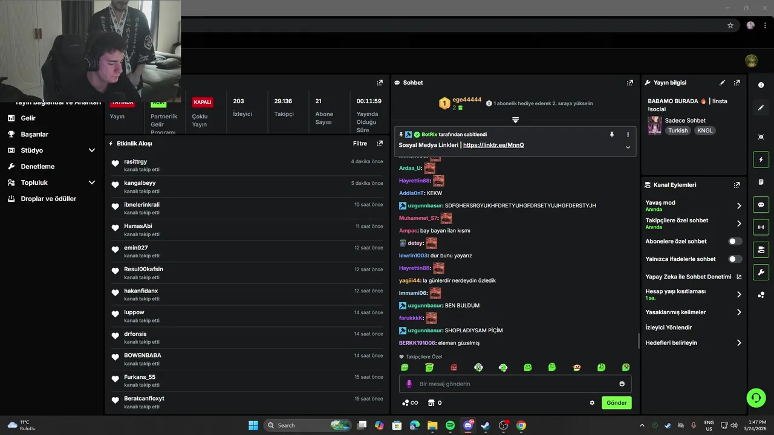Click the green support headset button
Image resolution: width=774 pixels, height=435 pixels.
(x=756, y=398)
